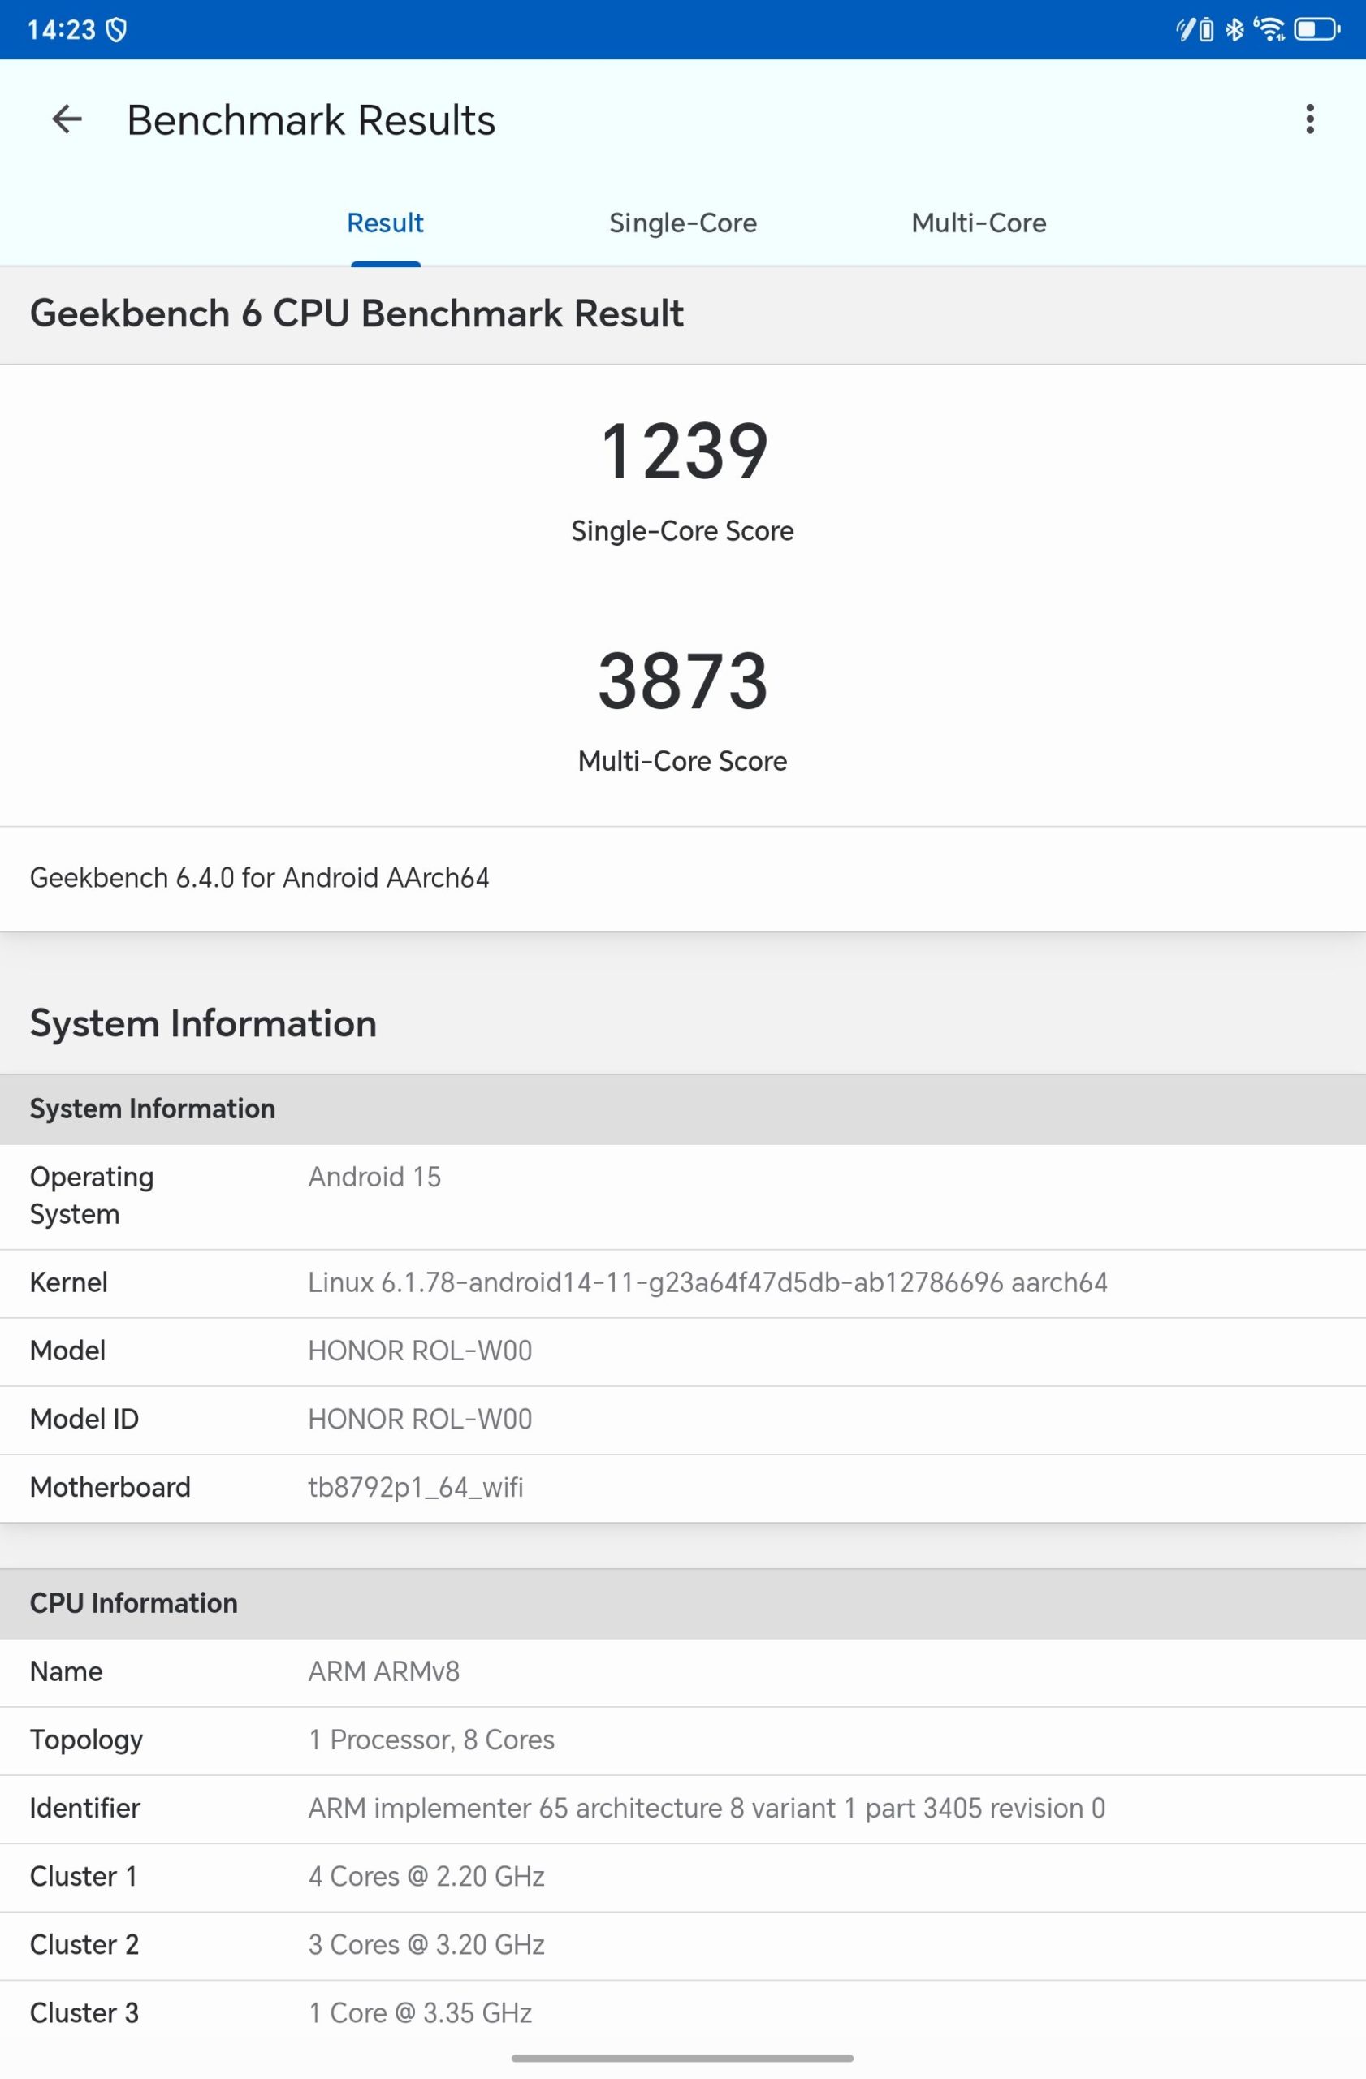Tap the Wi-Fi 6 signal icon
The image size is (1366, 2079).
pos(1269,30)
